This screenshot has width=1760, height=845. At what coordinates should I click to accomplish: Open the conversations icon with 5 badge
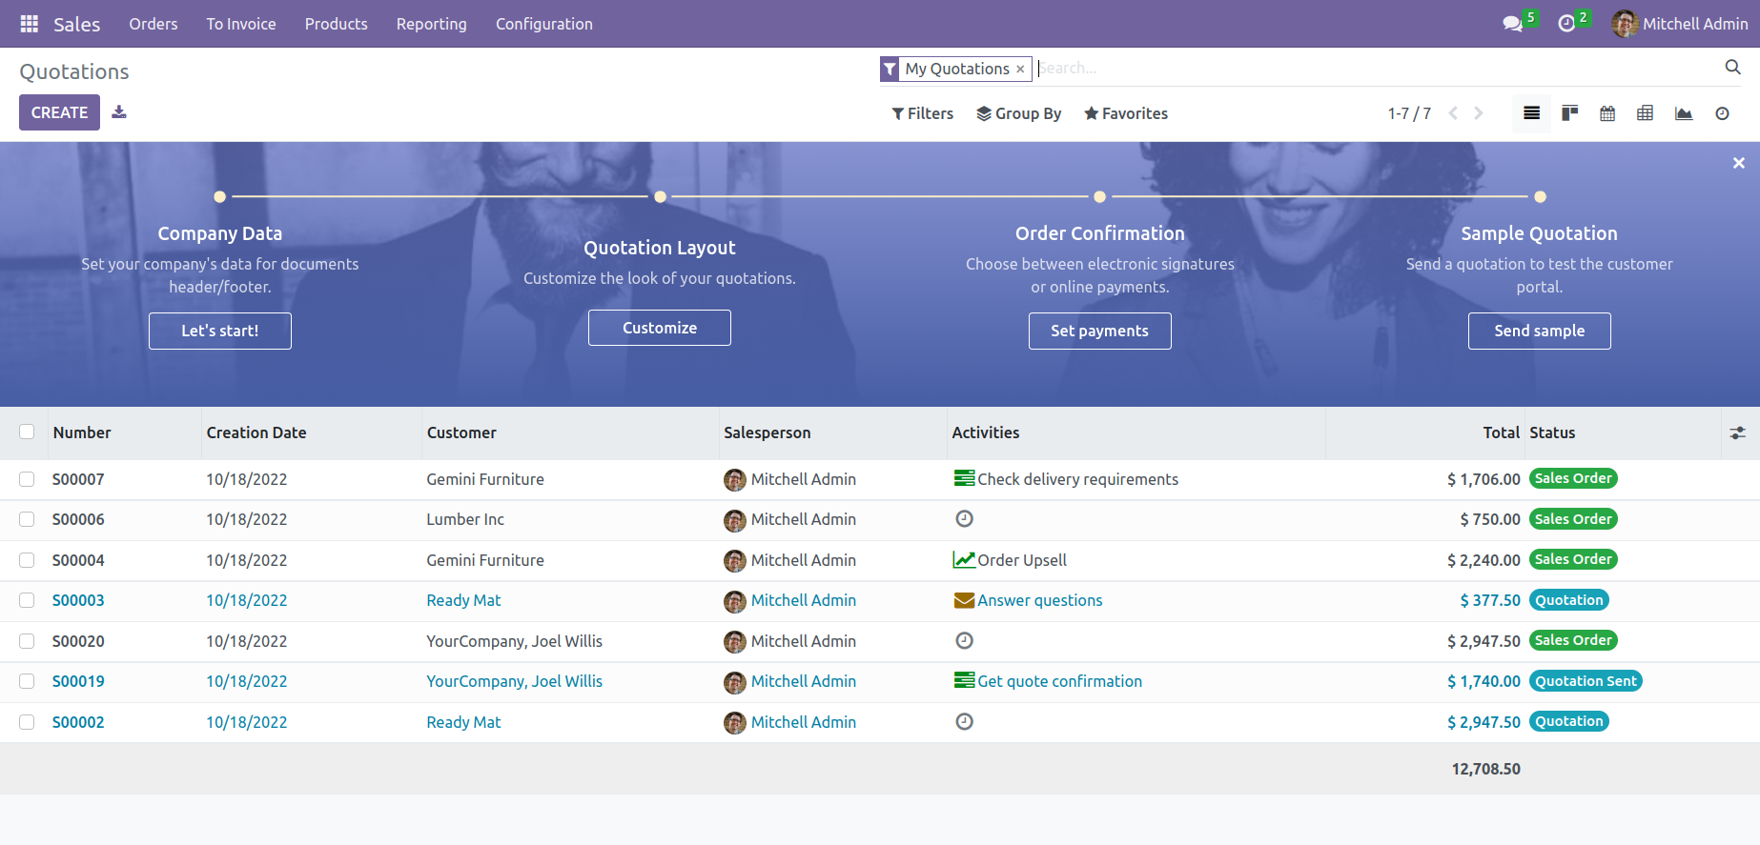1513,24
